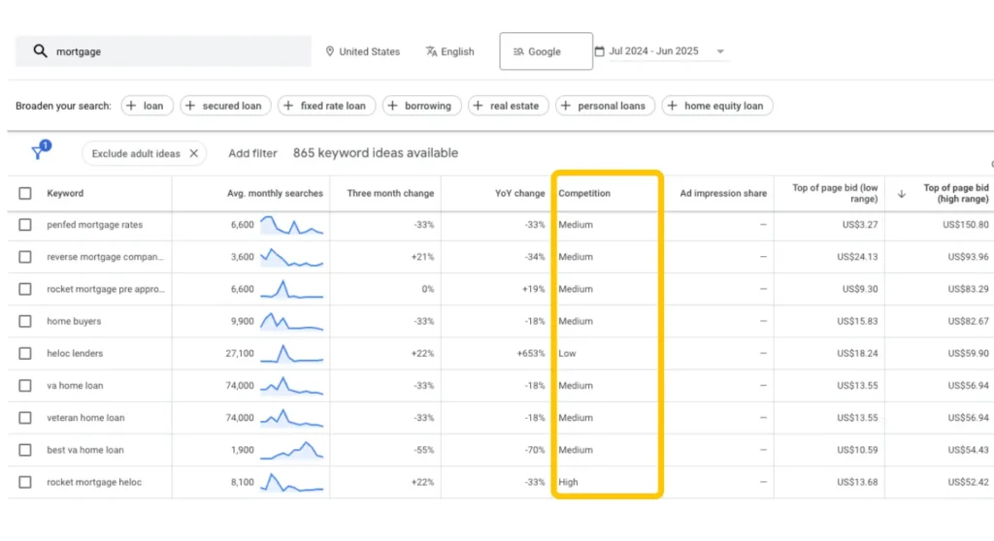Sort by Competition column header
Image resolution: width=994 pixels, height=541 pixels.
[583, 193]
